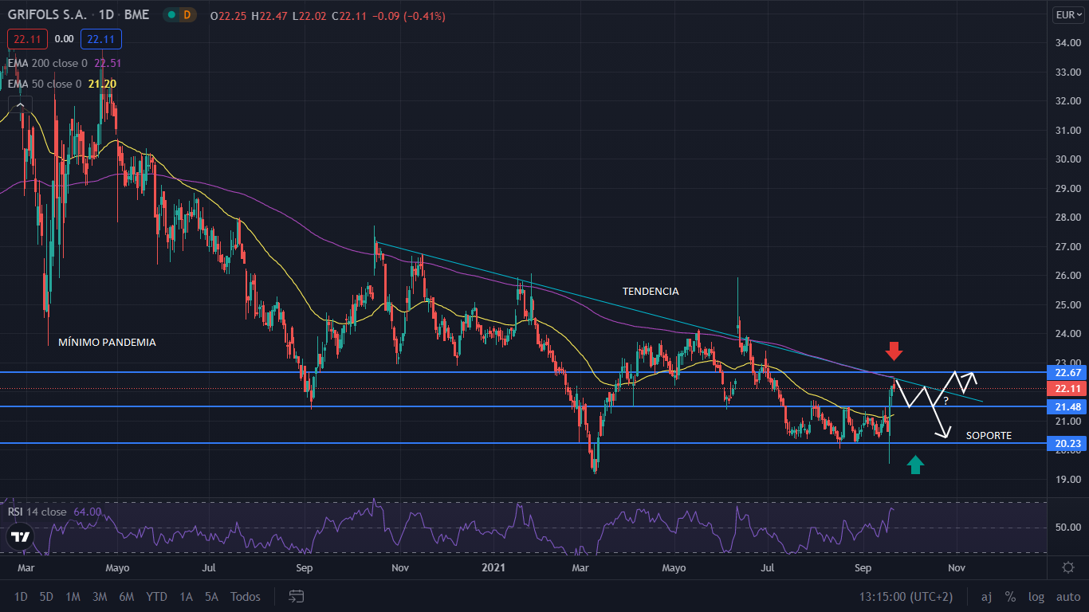Image resolution: width=1089 pixels, height=612 pixels.
Task: Click the 22.67 horizontal line price label
Action: (x=1066, y=372)
